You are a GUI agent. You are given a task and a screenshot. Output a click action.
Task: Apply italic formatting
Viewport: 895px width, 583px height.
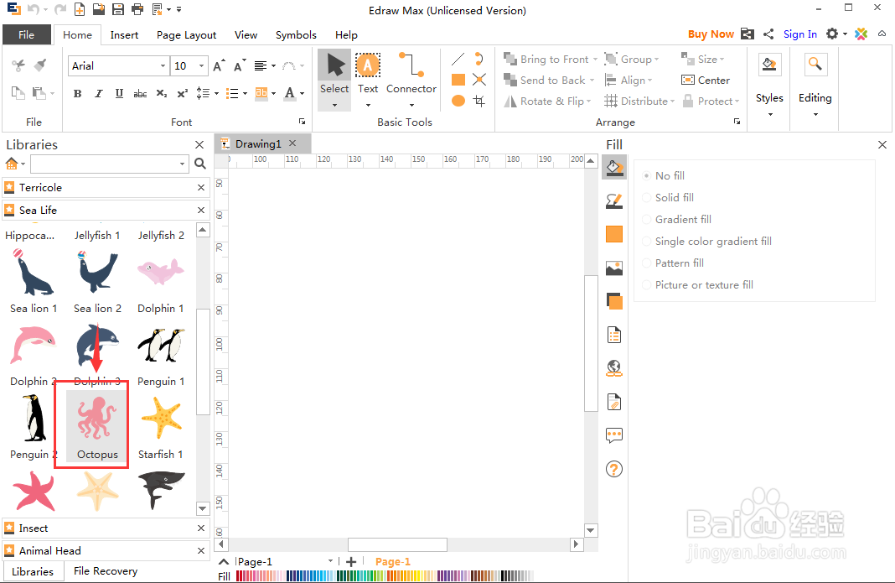point(98,93)
